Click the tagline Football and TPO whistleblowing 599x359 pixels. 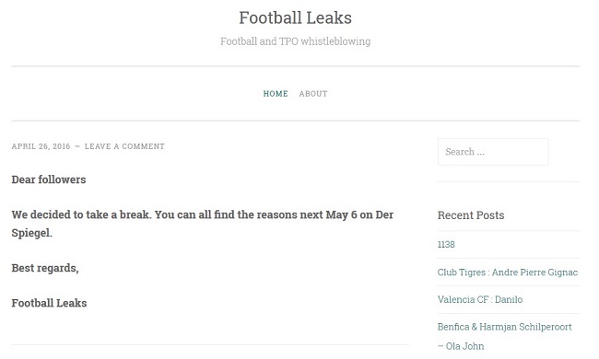click(295, 41)
